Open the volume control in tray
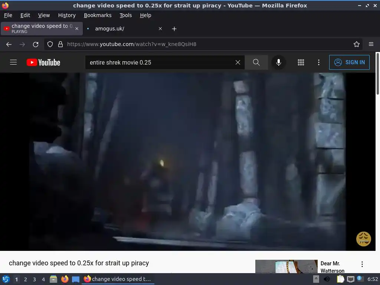Viewport: 380px width, 285px height. tap(327, 279)
